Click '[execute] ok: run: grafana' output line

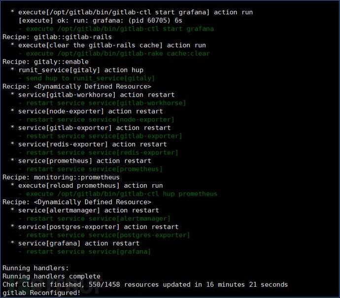pos(100,21)
